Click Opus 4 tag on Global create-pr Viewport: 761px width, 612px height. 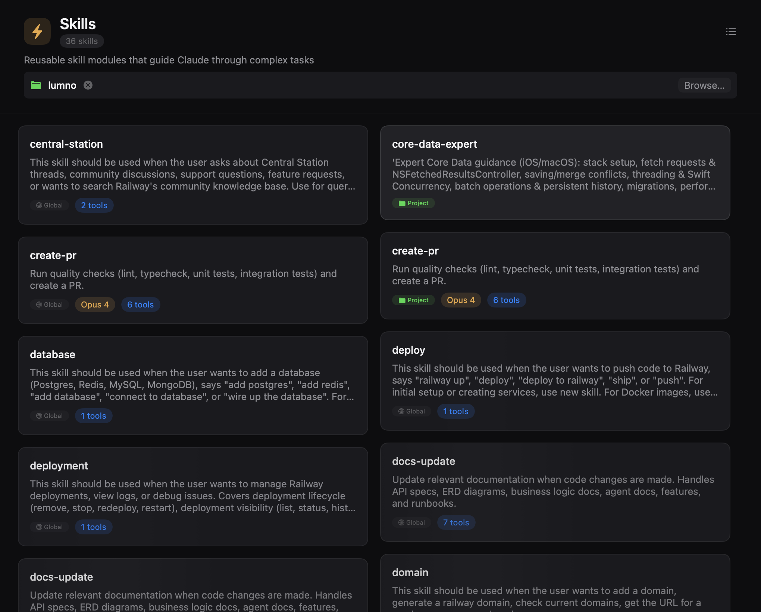coord(95,305)
